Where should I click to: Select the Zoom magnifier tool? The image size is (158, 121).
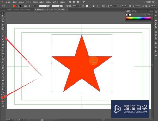(x=3, y=92)
